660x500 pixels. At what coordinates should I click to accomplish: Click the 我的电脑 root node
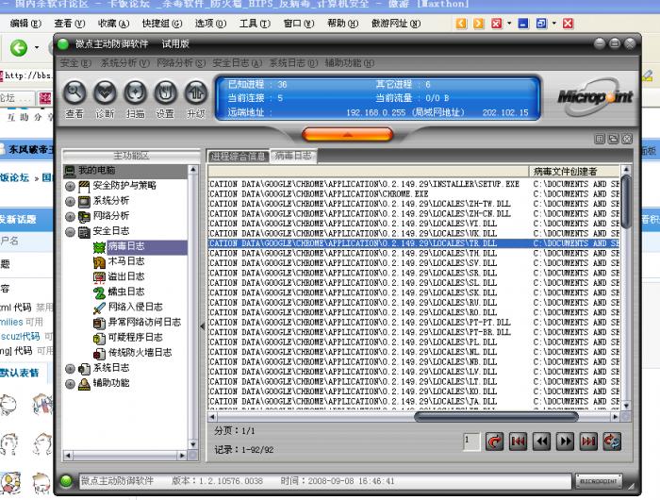pos(97,171)
